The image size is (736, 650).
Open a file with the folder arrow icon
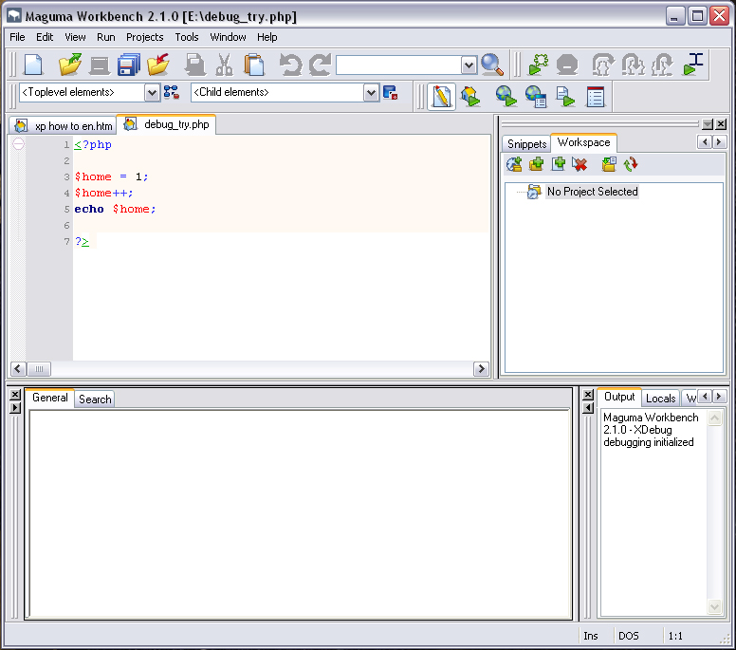70,65
